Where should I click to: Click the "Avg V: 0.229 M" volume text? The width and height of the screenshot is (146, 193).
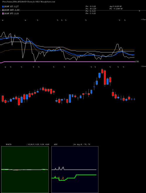click(115, 6)
